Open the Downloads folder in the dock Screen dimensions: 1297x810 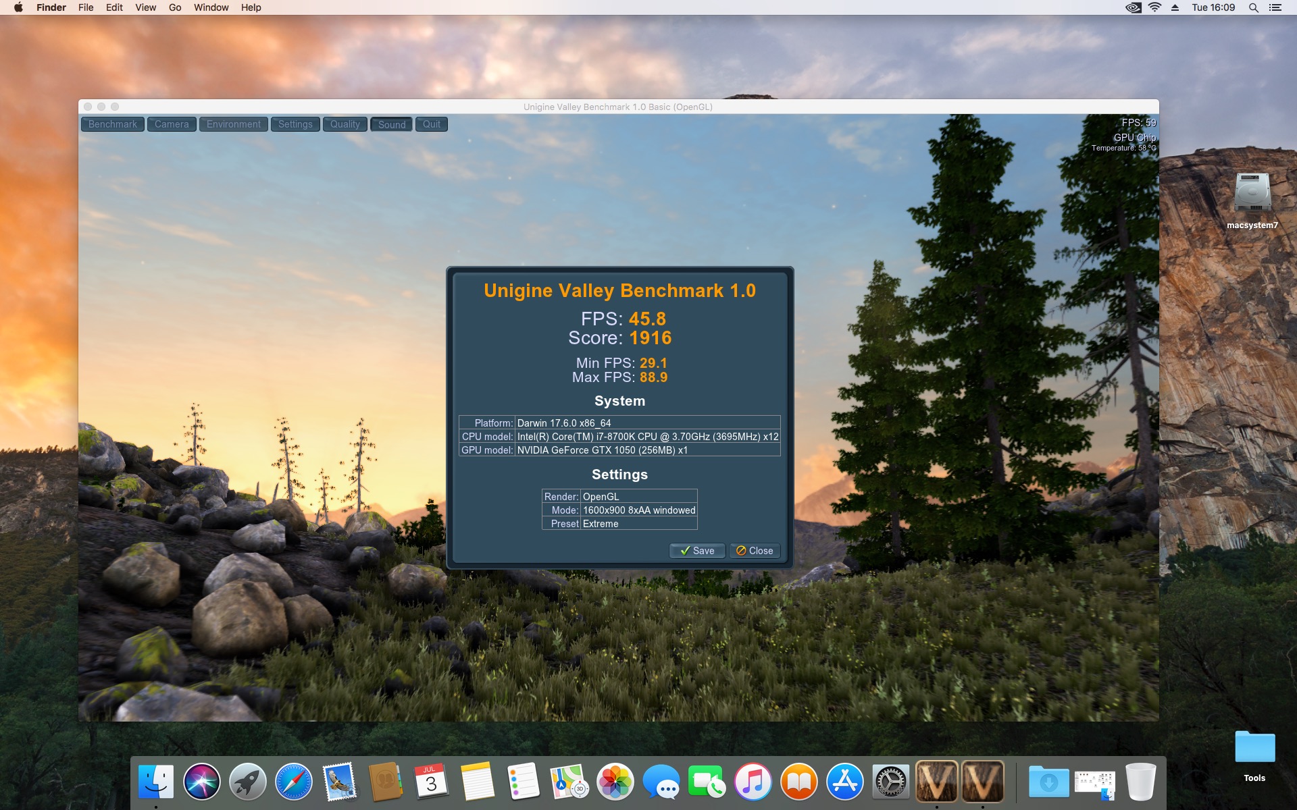click(1048, 782)
